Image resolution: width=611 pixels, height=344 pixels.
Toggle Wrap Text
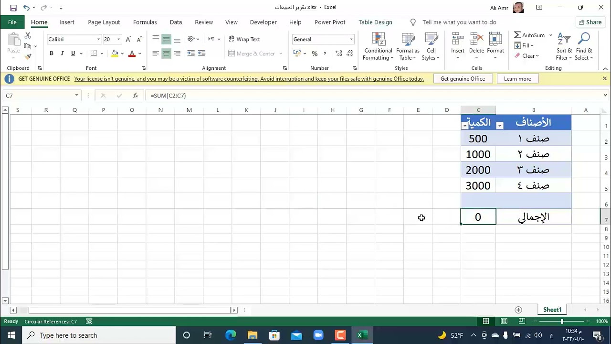tap(244, 39)
